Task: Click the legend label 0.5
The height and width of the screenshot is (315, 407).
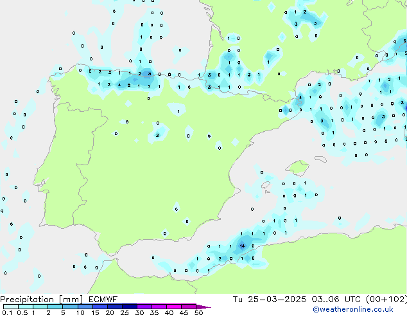Action: [22, 312]
